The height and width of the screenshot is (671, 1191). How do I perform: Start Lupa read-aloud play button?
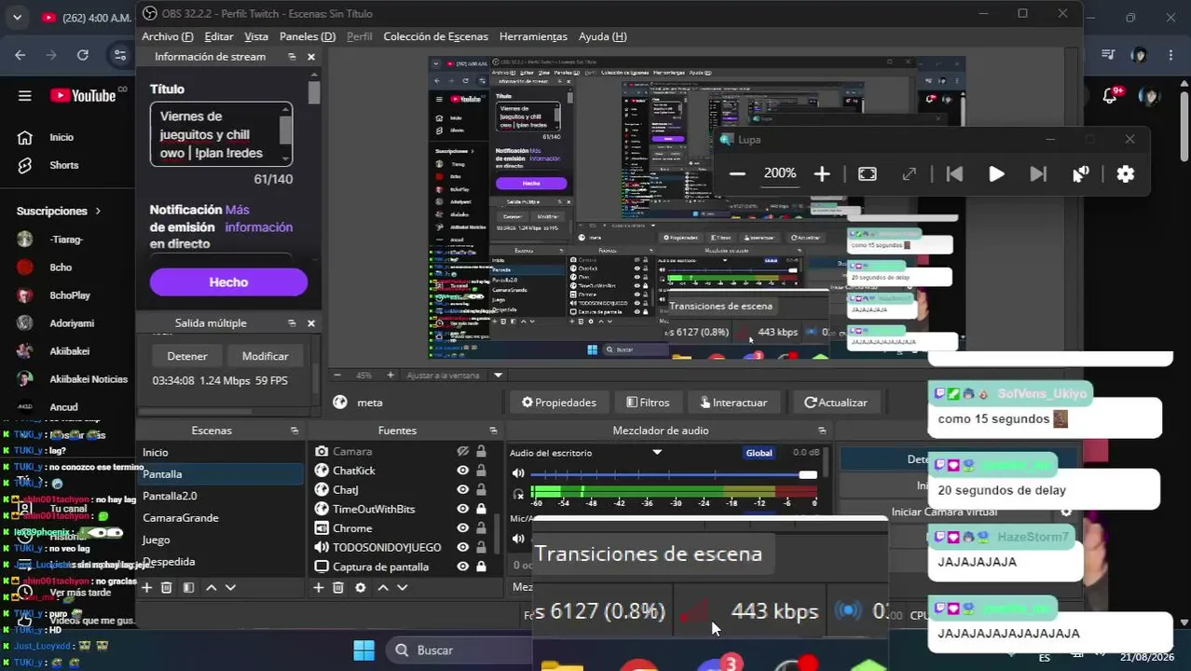996,174
